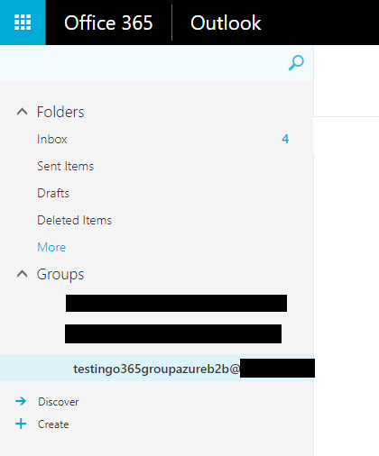
Task: Click the Discover groups link
Action: point(59,402)
